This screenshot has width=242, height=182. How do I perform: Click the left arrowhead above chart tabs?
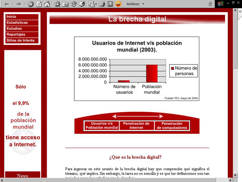(114, 116)
